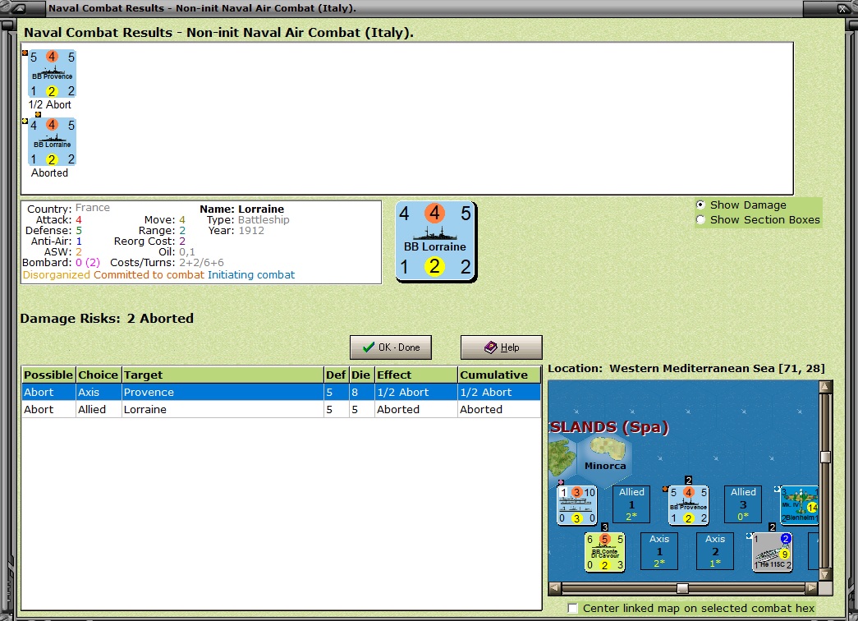Click the Def column header
This screenshot has height=621, width=858.
tap(336, 375)
